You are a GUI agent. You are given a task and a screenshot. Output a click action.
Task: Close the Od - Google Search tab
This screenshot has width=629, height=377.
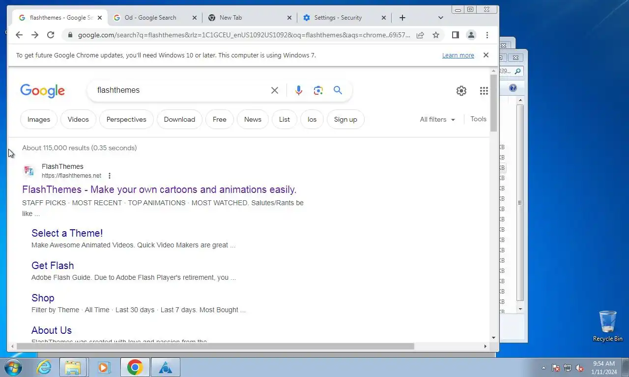(195, 18)
